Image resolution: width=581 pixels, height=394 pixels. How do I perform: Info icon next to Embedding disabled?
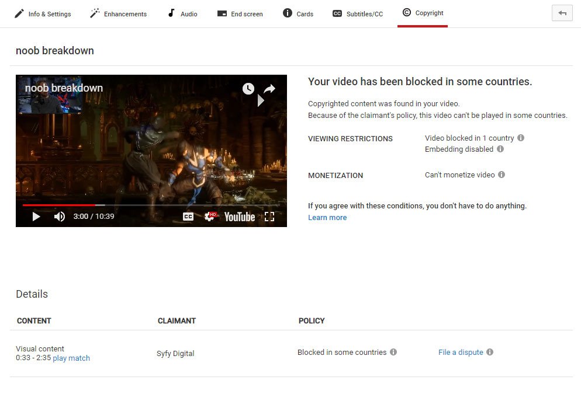(x=500, y=149)
